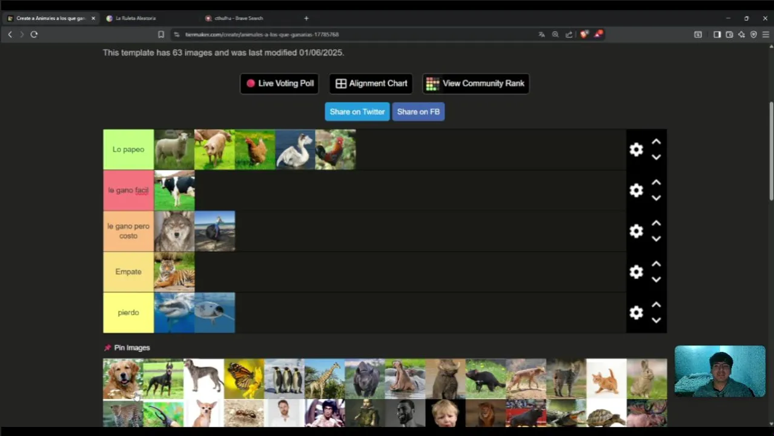
Task: Pick the penguins image from pool
Action: [x=284, y=379]
